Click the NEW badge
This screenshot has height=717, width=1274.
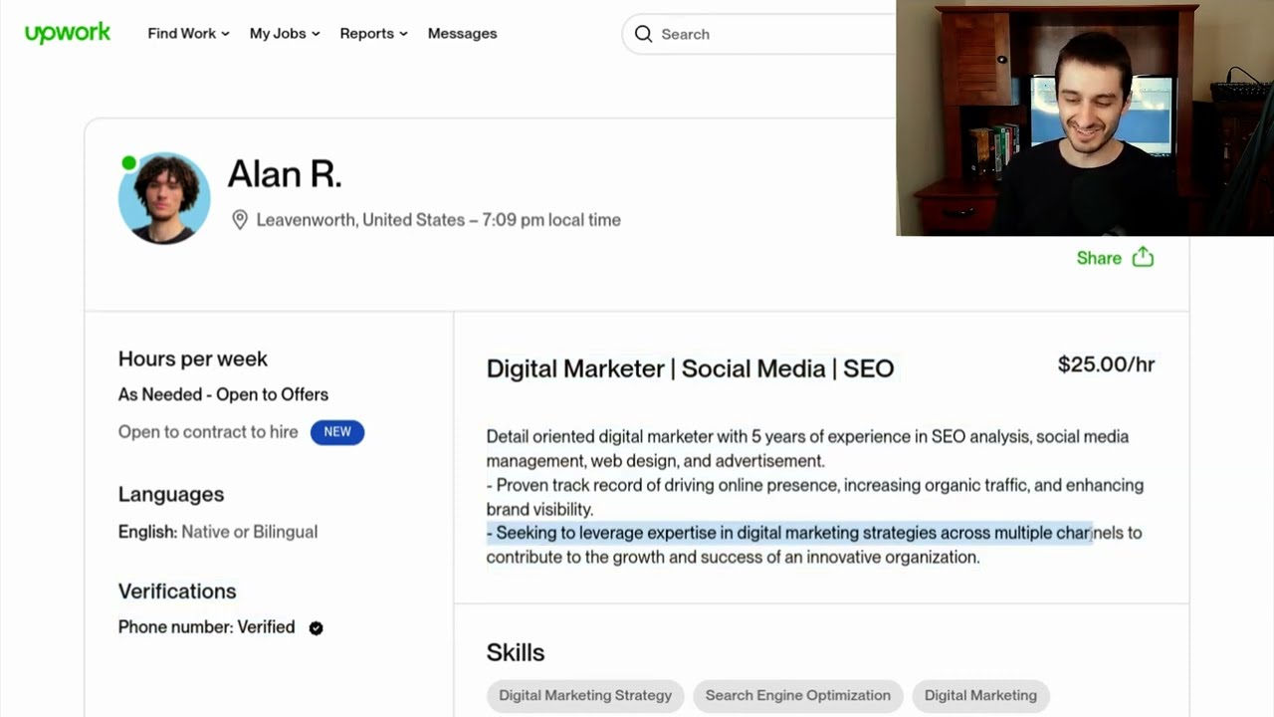pos(337,431)
